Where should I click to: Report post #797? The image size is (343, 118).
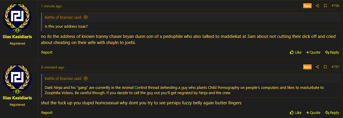pyautogui.click(x=47, y=113)
